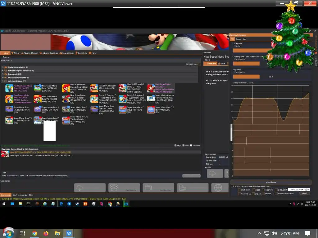
Task: Click the cloud download command button
Action: tap(90, 188)
